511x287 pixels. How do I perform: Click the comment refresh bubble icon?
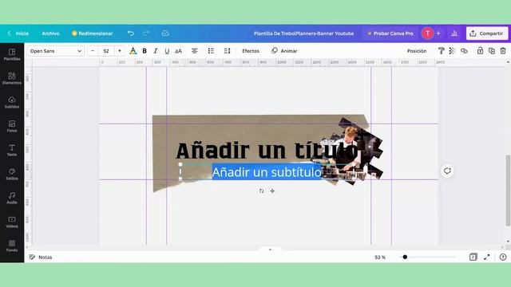(x=447, y=171)
